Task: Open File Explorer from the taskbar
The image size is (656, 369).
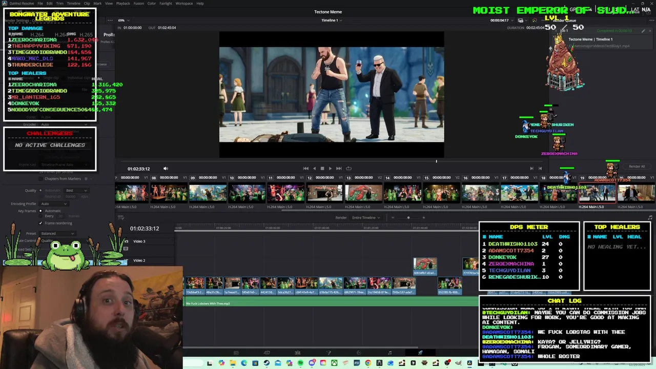Action: click(x=232, y=363)
